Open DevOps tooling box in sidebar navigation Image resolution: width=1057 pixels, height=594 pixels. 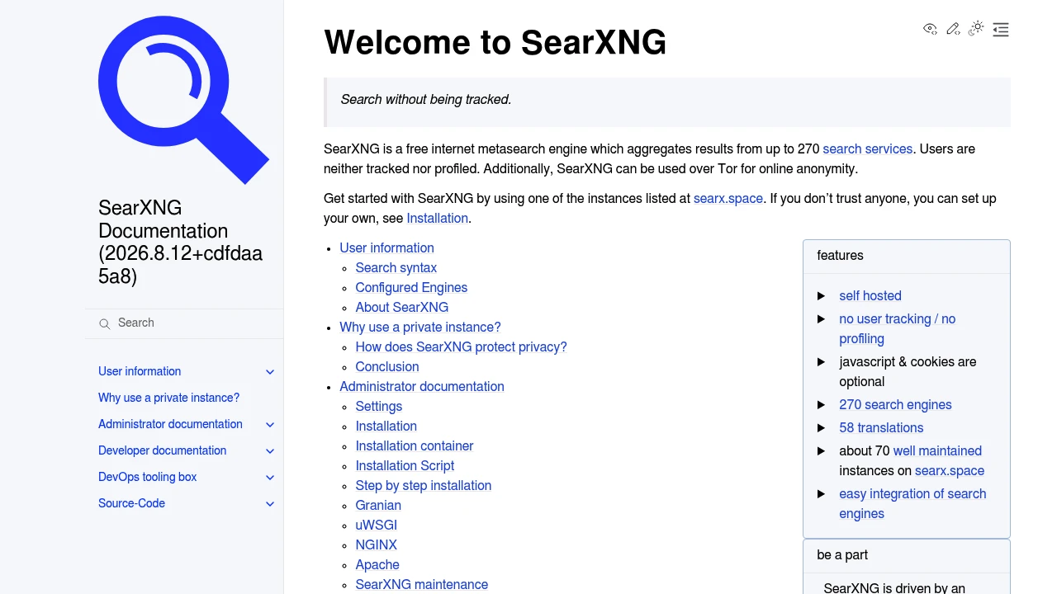(147, 477)
